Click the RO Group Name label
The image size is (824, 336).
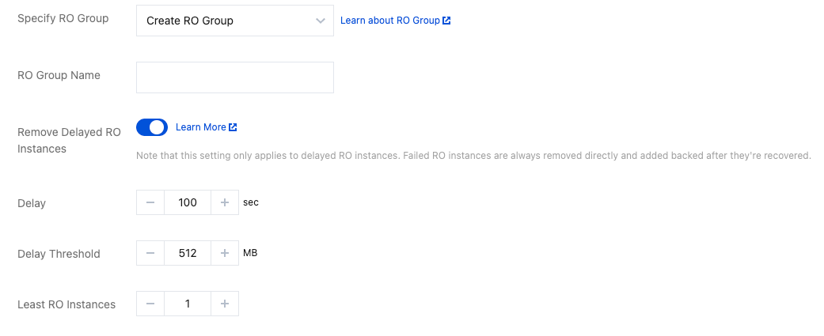point(59,76)
